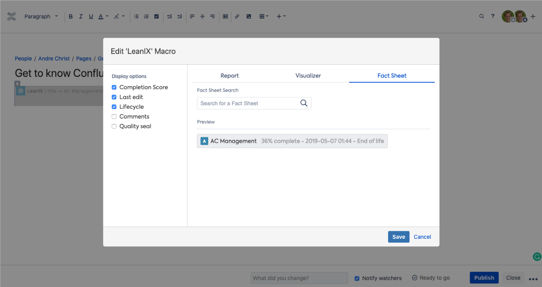This screenshot has height=287, width=542.
Task: Click the first editor avatar
Action: [x=508, y=16]
